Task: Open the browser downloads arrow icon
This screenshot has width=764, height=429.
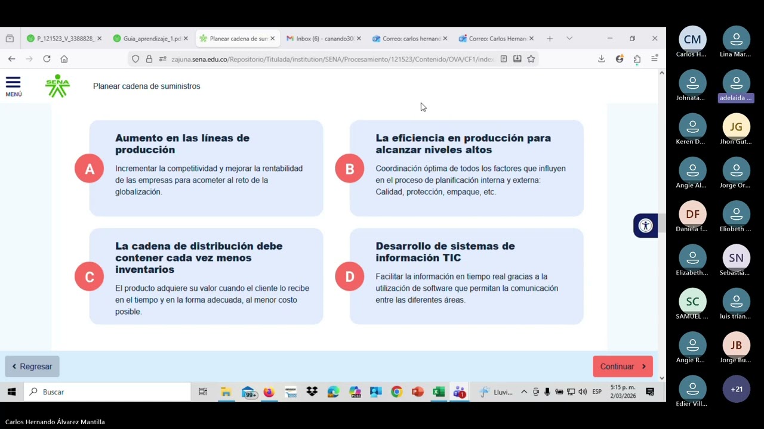Action: click(x=601, y=58)
